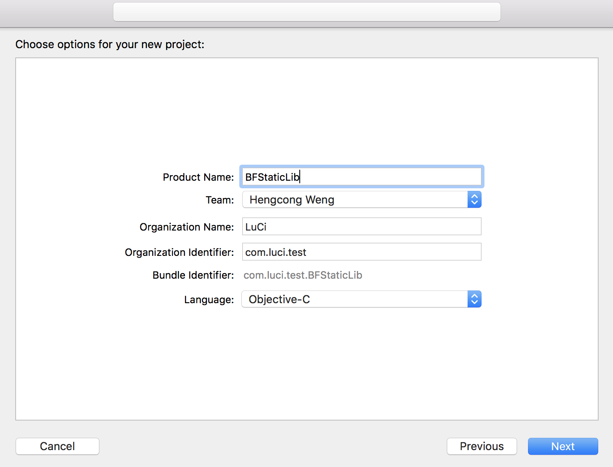Click the "Bundle Identifier:" label

click(x=193, y=275)
